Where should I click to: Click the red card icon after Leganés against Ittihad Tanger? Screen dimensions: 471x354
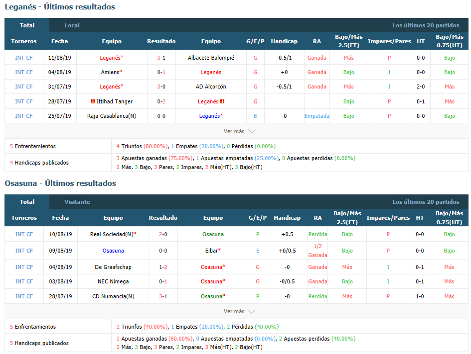coord(222,101)
